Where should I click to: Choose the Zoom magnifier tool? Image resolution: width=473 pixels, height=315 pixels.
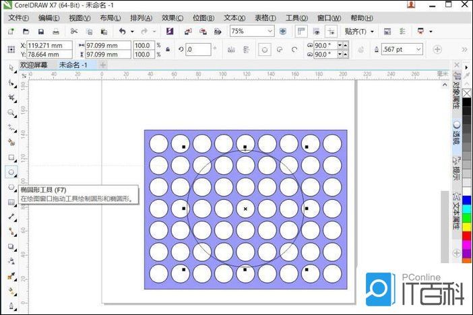pyautogui.click(x=11, y=112)
